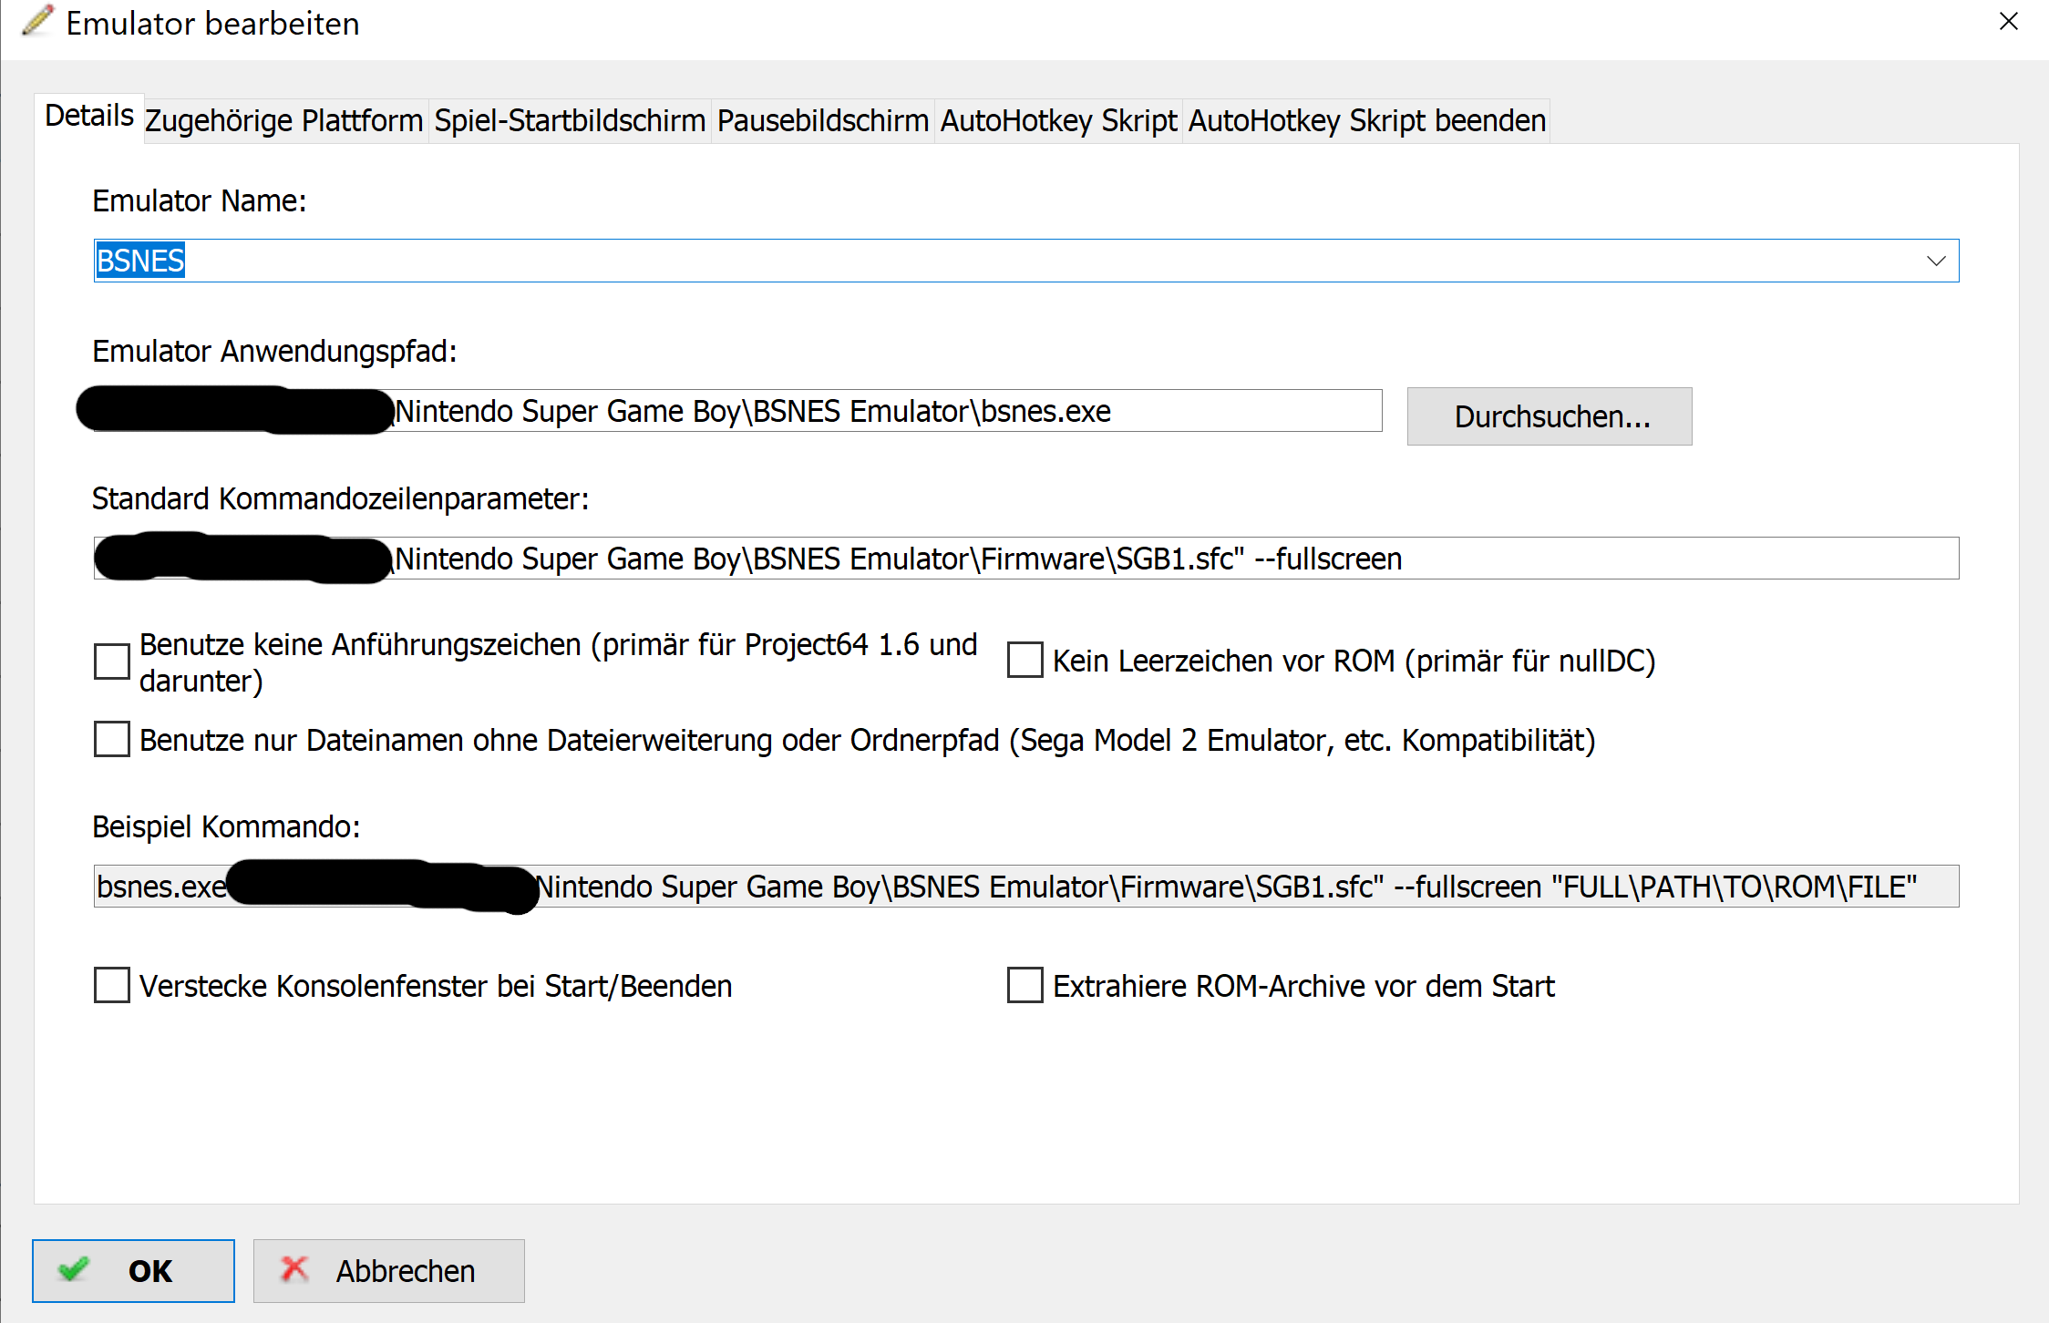Click the Emulator Name: label

[200, 201]
